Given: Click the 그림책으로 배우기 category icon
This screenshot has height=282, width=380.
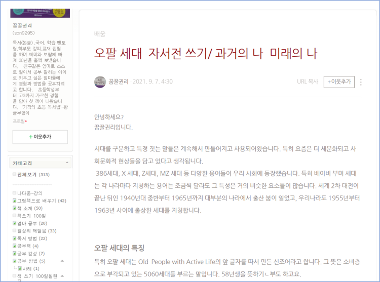Looking at the screenshot, I should coord(15,200).
